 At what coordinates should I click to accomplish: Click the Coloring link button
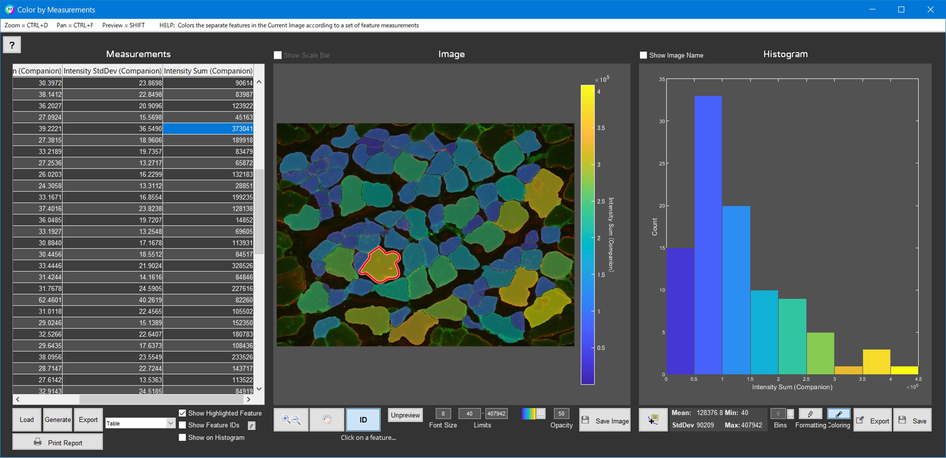[838, 413]
